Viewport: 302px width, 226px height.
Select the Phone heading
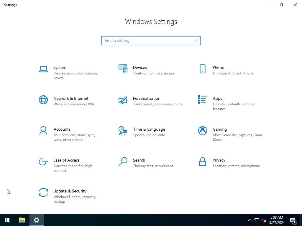(218, 67)
